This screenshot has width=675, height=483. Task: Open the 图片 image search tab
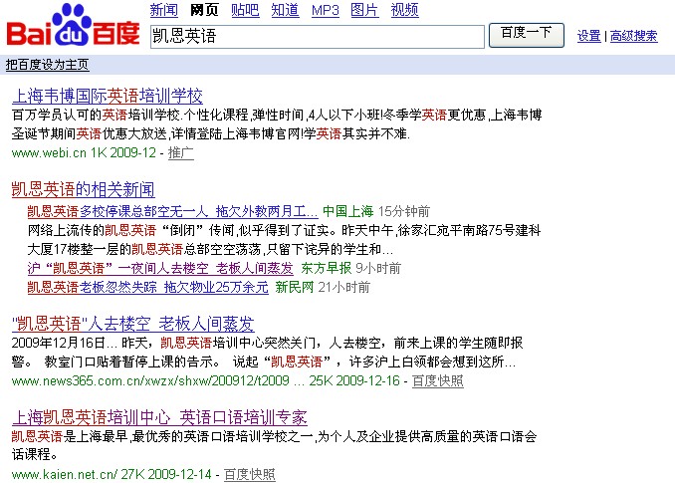pos(364,10)
